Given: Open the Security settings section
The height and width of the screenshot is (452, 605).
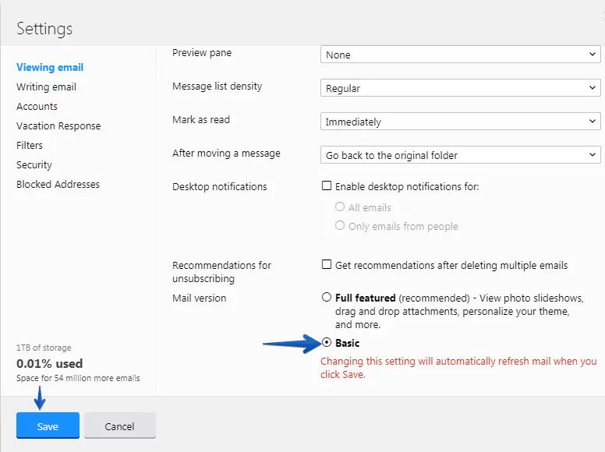Looking at the screenshot, I should tap(34, 165).
